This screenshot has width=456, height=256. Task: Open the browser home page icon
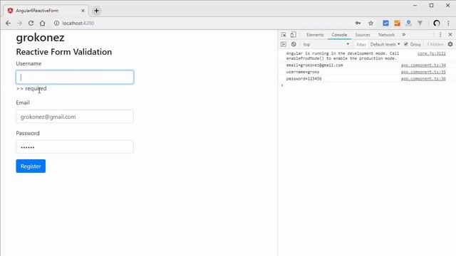tap(43, 23)
